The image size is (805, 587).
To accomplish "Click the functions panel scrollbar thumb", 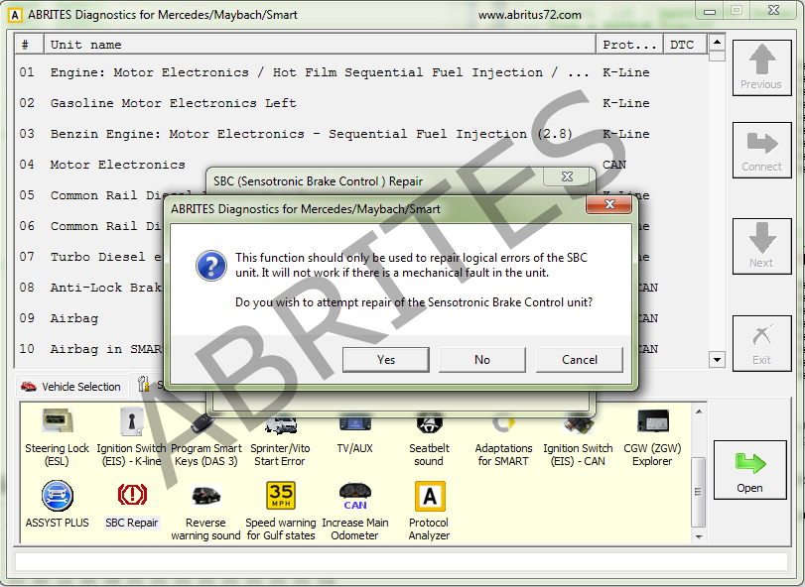I will point(698,492).
